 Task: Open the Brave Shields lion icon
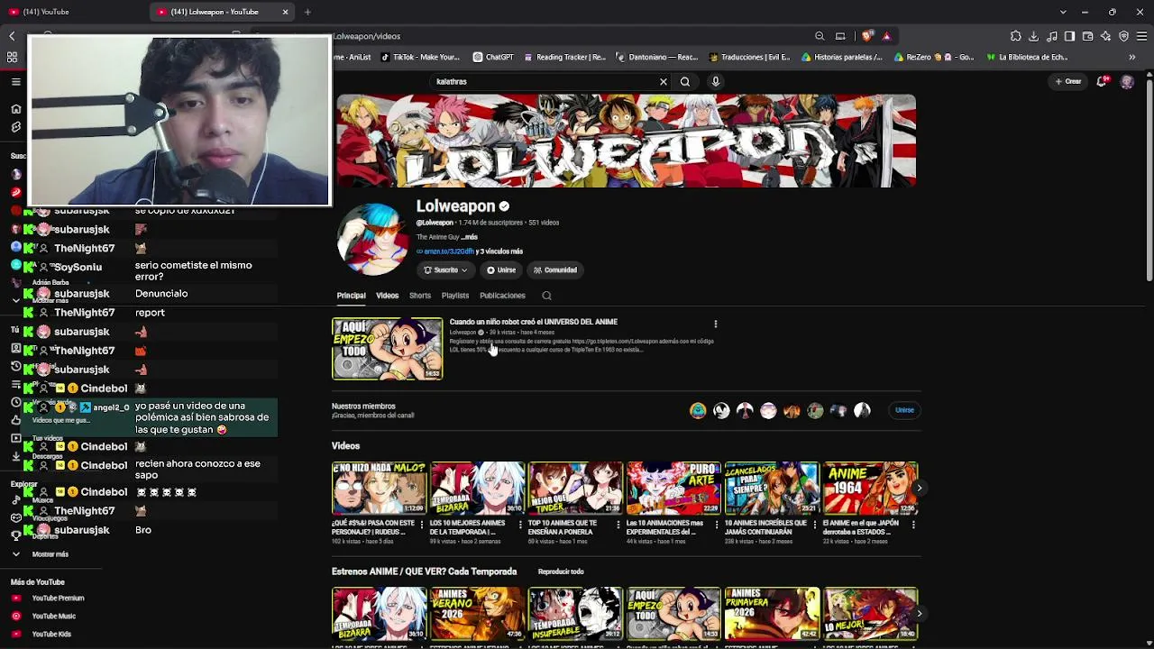pos(867,36)
